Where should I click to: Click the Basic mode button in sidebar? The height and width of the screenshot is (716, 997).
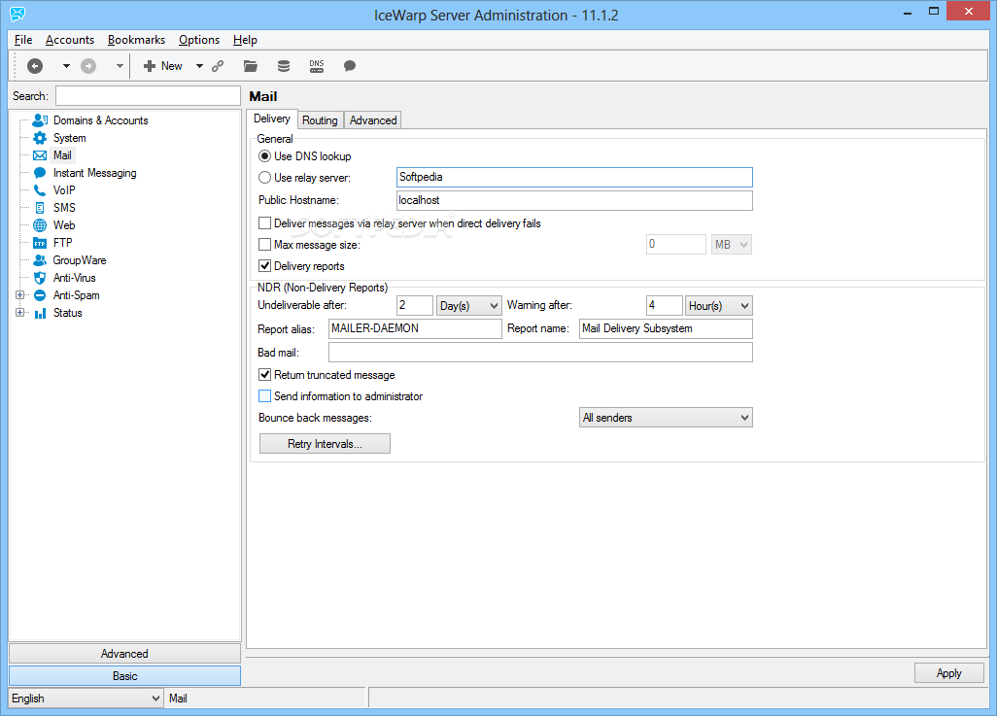pos(124,676)
